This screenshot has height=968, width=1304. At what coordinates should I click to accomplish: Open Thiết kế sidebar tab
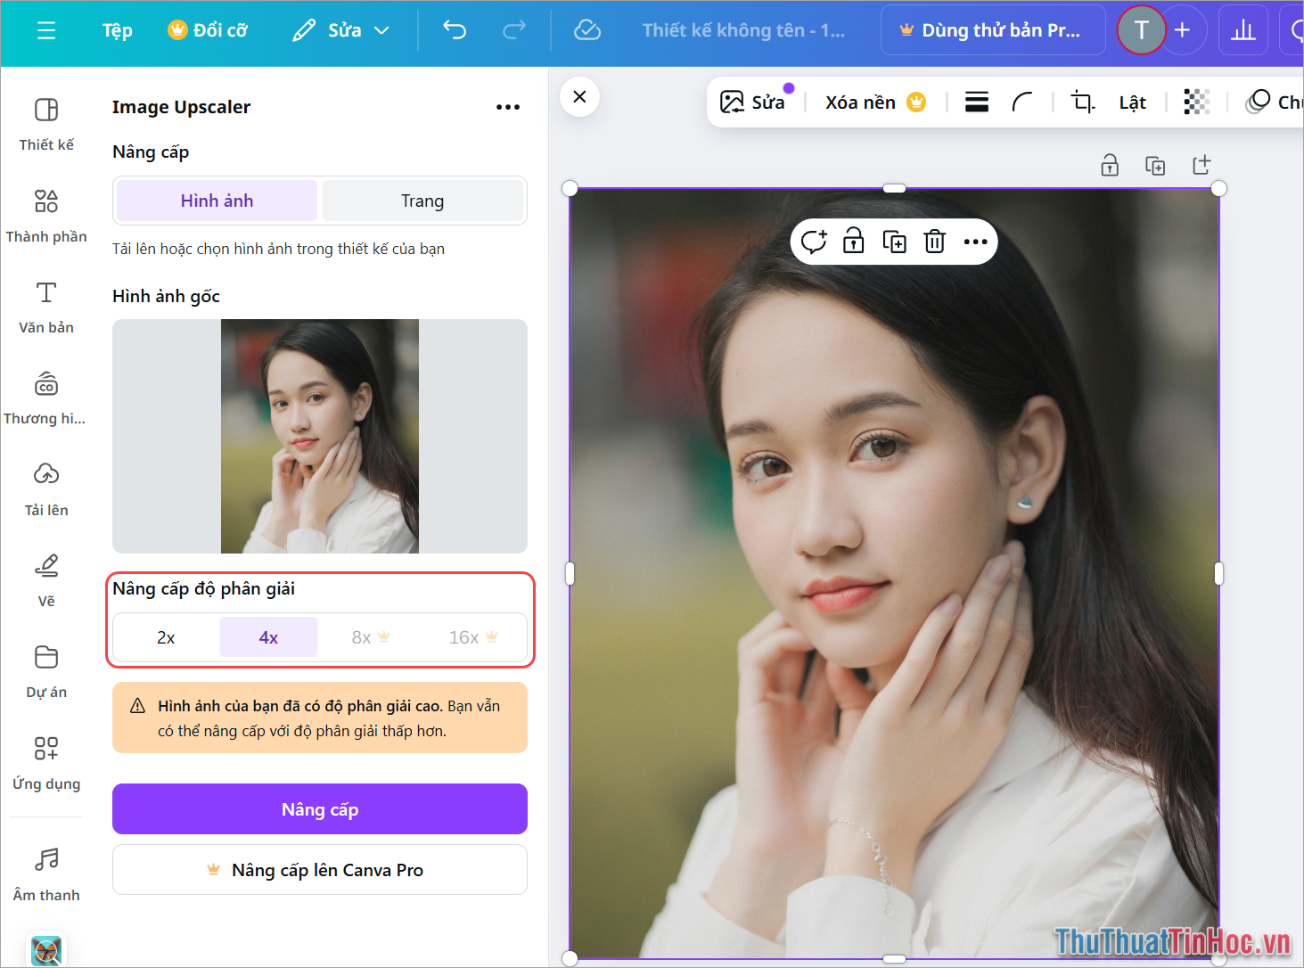46,125
